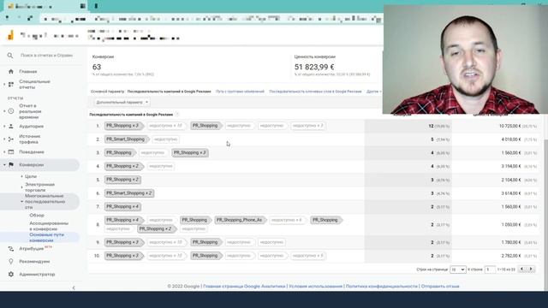Click the search magnifier icon in sidebar

[x=10, y=56]
